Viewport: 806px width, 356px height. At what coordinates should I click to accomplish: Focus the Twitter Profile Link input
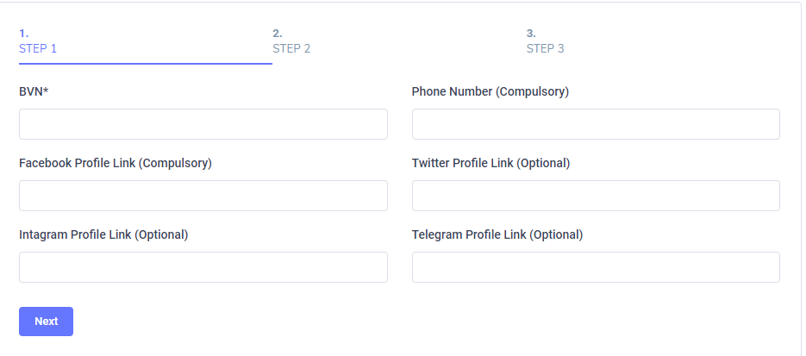(x=595, y=196)
